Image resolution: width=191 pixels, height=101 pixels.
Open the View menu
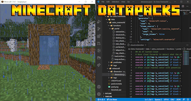(123, 2)
